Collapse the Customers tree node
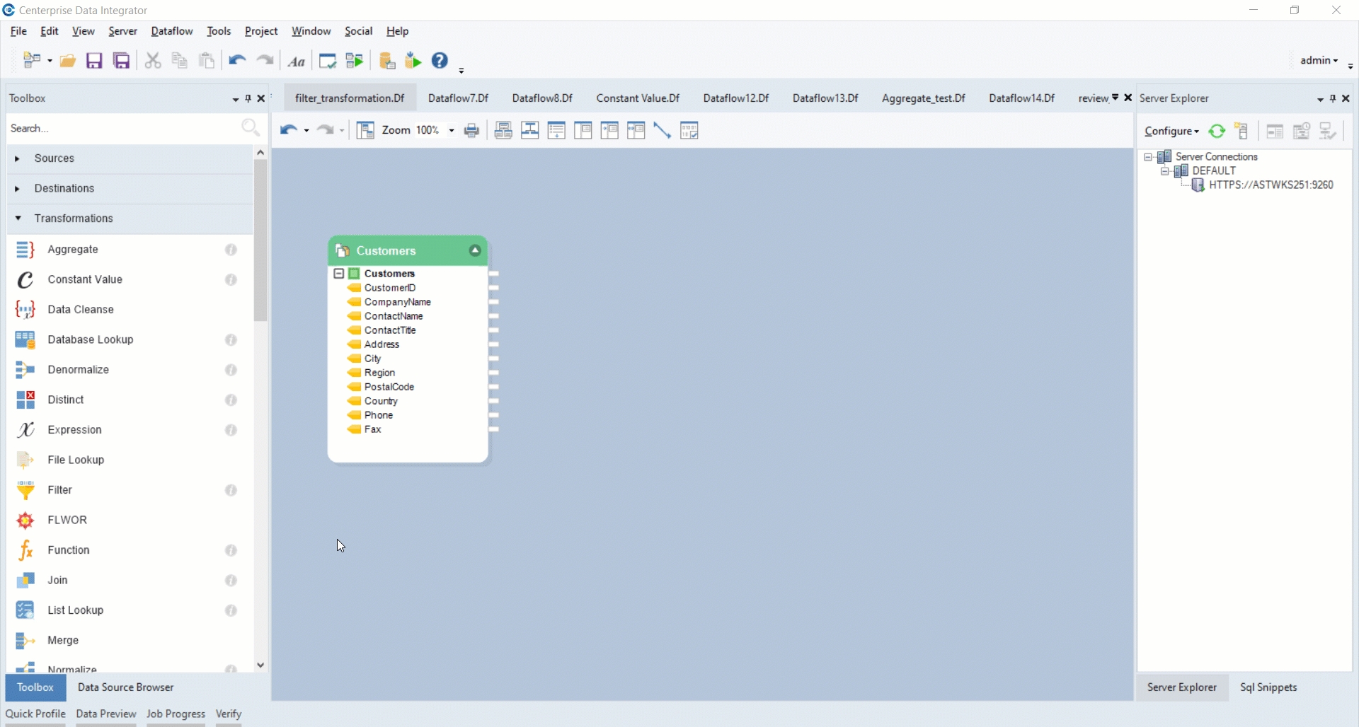The height and width of the screenshot is (727, 1359). coord(338,274)
